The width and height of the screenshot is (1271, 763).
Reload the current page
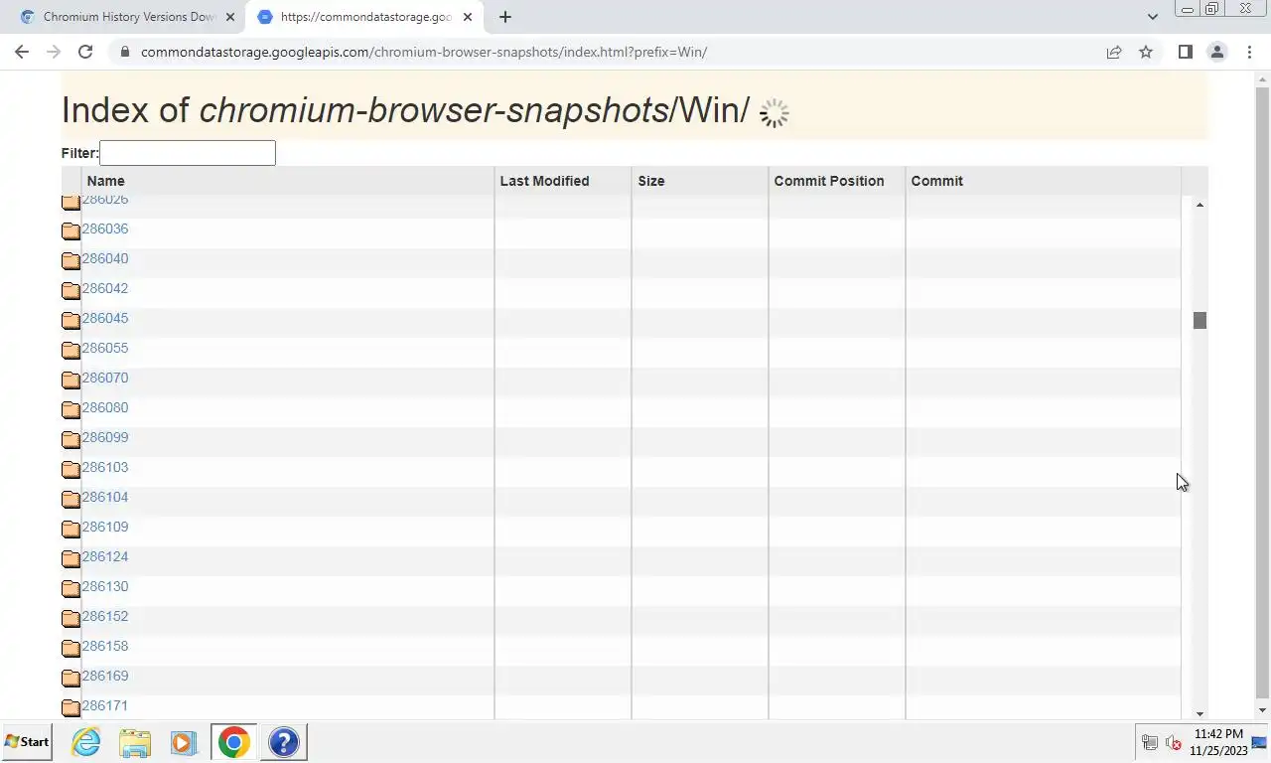click(85, 52)
